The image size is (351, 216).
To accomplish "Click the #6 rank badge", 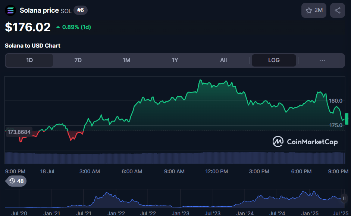I will click(81, 10).
